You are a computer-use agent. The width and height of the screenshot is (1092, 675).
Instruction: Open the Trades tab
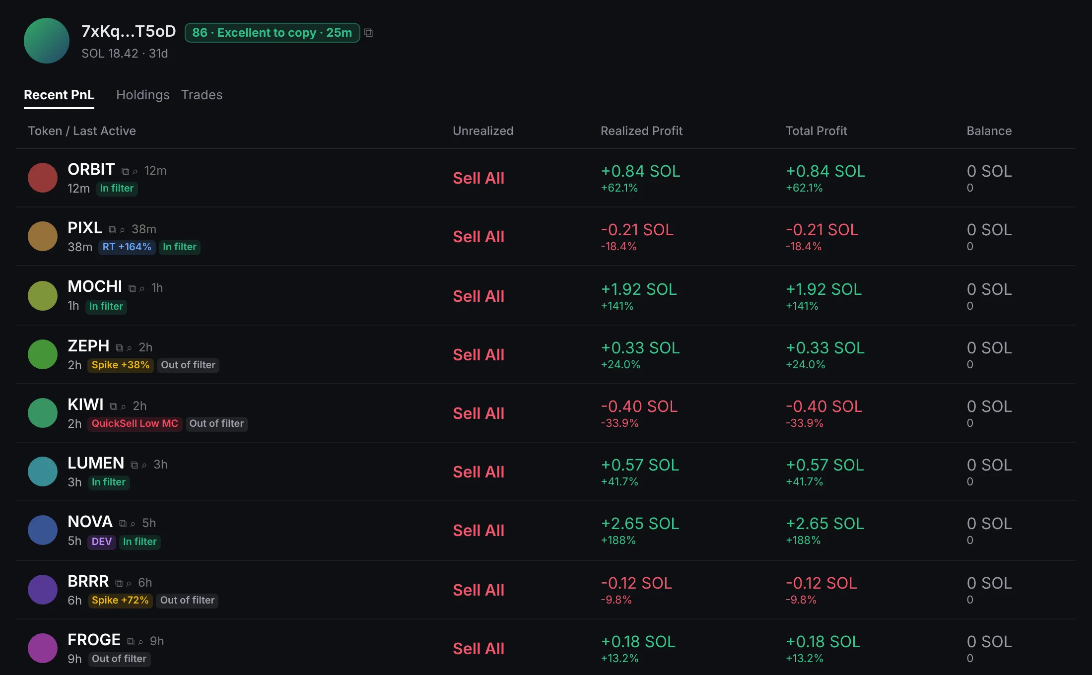click(202, 95)
